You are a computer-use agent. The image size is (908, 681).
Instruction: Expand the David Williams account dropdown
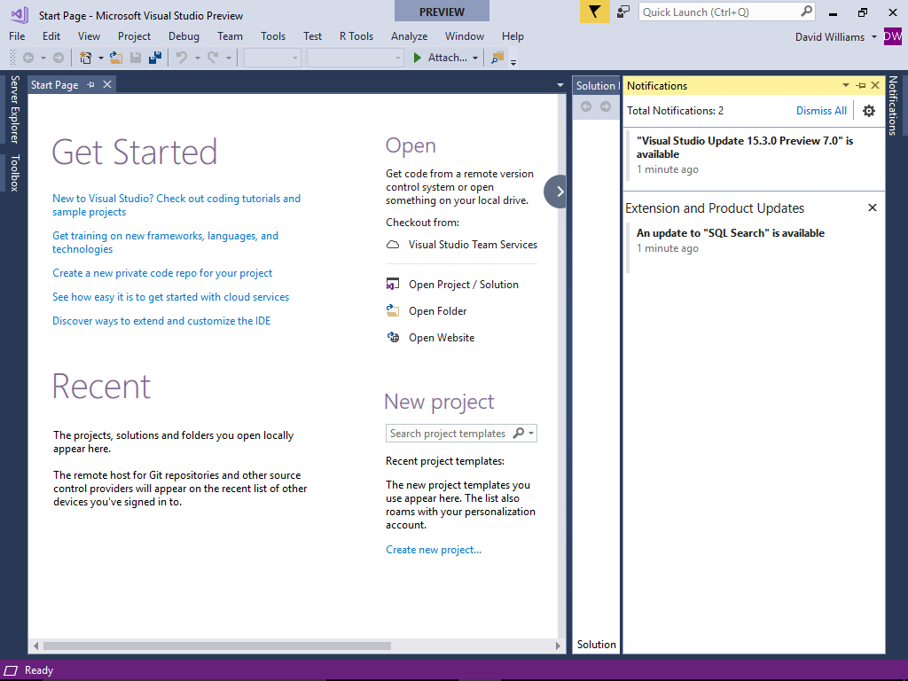point(874,37)
